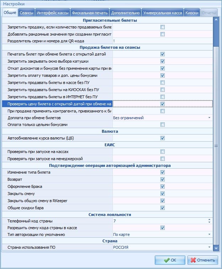Enable Проверять при запуске на кассах
The height and width of the screenshot is (269, 222).
163,152
